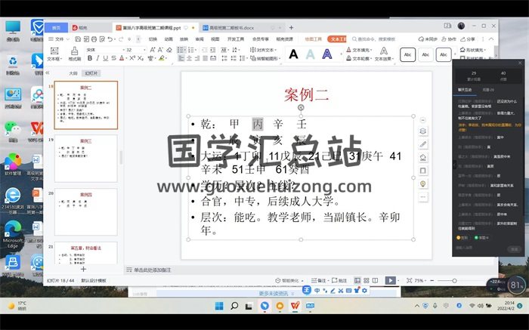Click the lightbulb icon in floating side toolbar
529x330 pixels.
point(423,184)
